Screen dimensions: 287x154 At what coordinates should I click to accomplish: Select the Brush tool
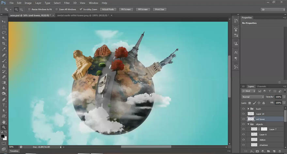coord(4,60)
